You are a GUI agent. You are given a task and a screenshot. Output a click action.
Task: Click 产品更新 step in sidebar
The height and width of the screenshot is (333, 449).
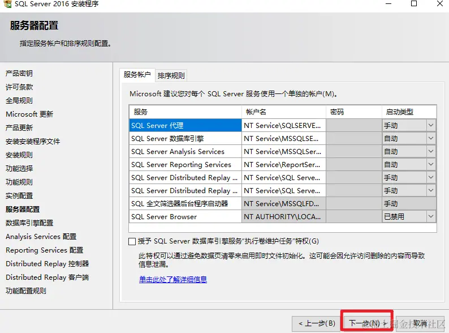[19, 127]
